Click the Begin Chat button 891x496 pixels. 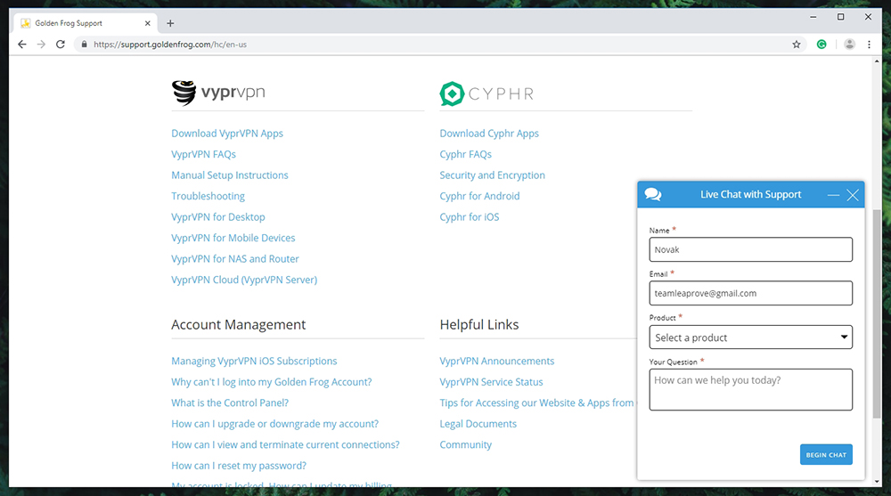826,454
